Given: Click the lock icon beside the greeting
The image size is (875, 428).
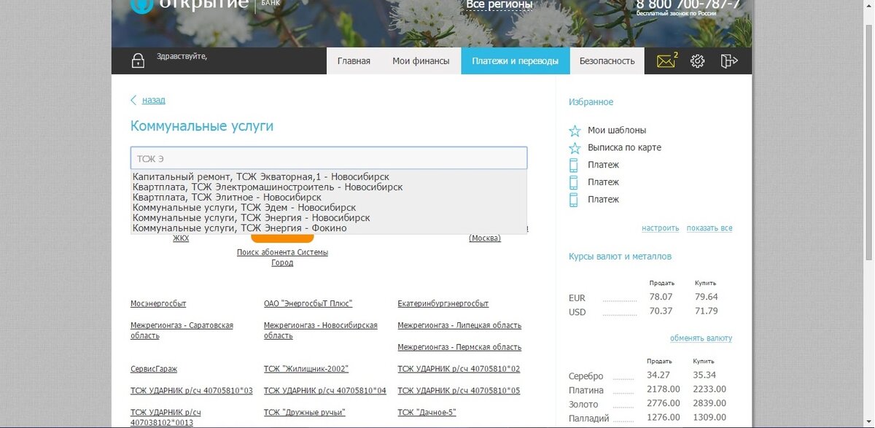Looking at the screenshot, I should point(138,61).
